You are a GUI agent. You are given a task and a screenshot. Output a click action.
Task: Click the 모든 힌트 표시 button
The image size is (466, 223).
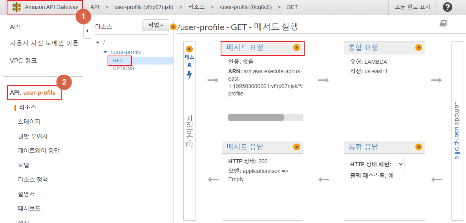(412, 7)
